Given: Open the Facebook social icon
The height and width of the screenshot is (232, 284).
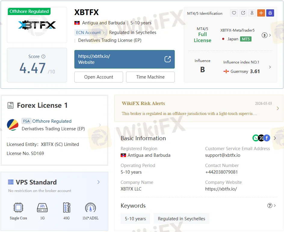Looking at the screenshot, I should (267, 138).
